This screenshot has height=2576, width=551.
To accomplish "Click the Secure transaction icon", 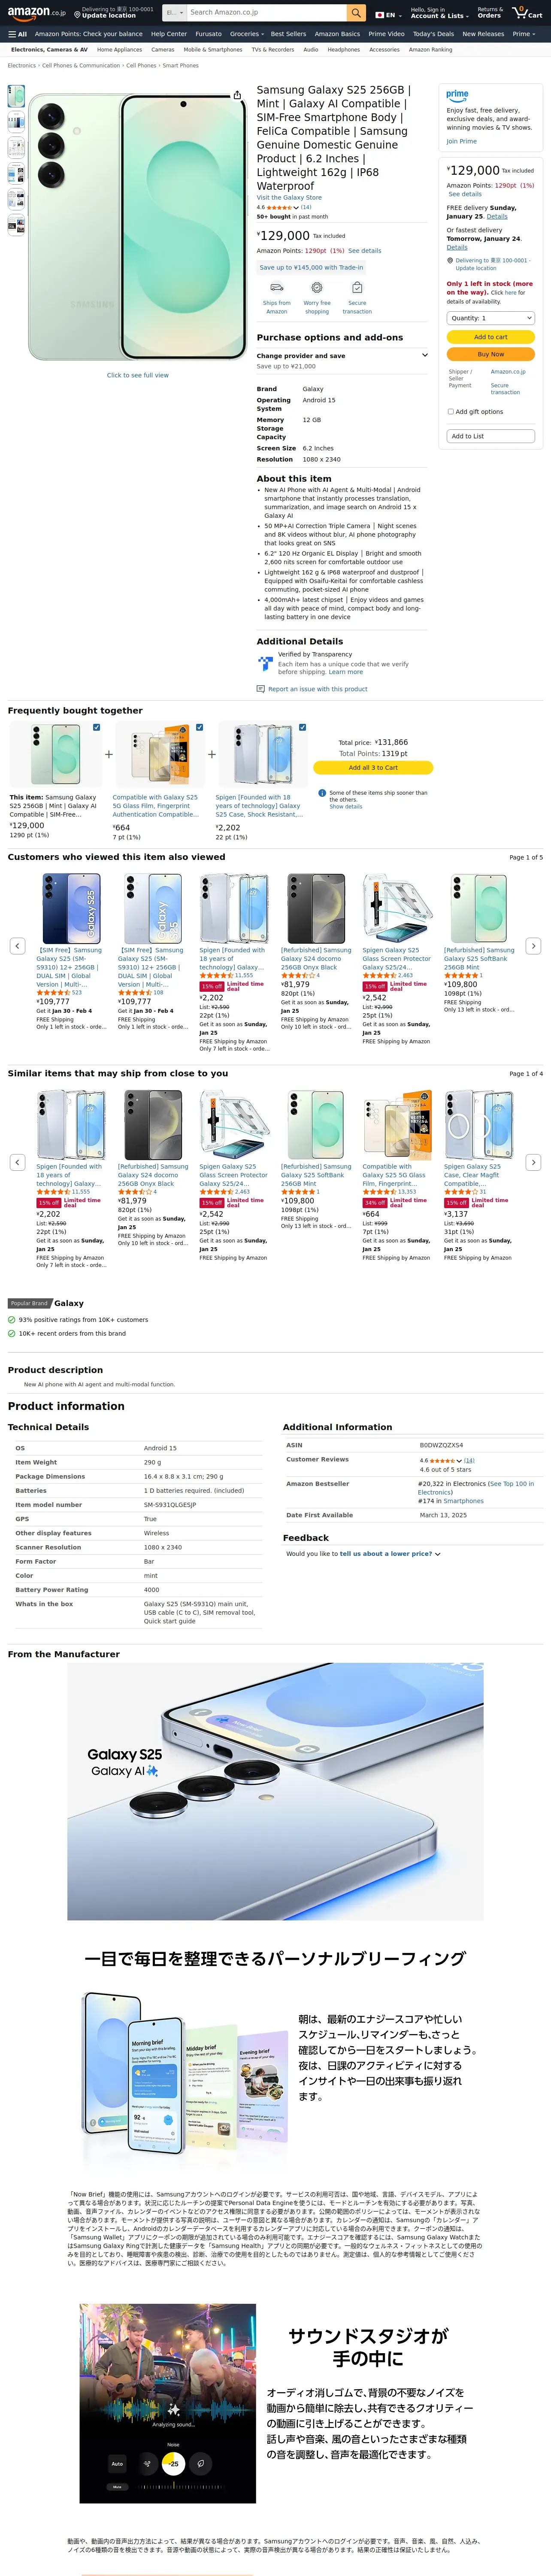I will point(357,288).
